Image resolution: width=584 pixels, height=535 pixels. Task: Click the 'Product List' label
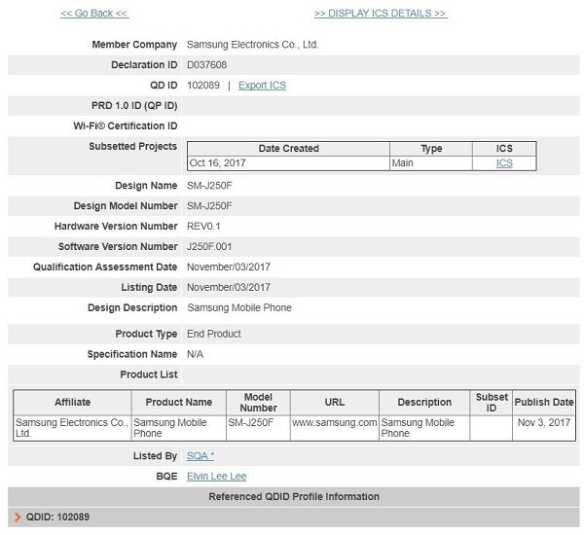[x=149, y=374]
